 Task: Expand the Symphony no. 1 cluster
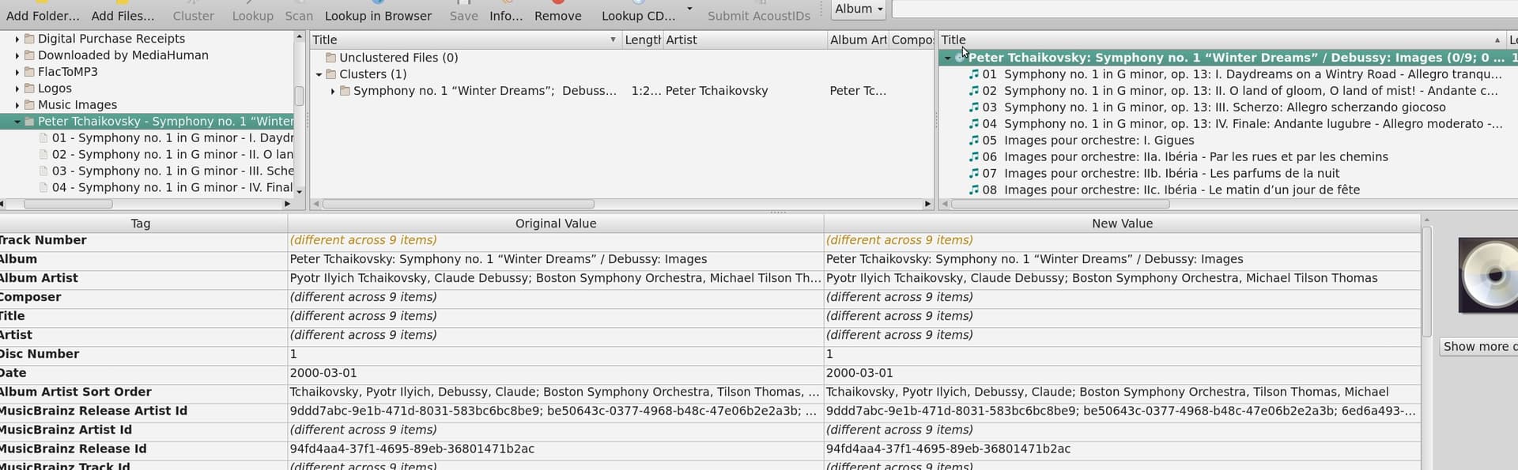[x=333, y=92]
